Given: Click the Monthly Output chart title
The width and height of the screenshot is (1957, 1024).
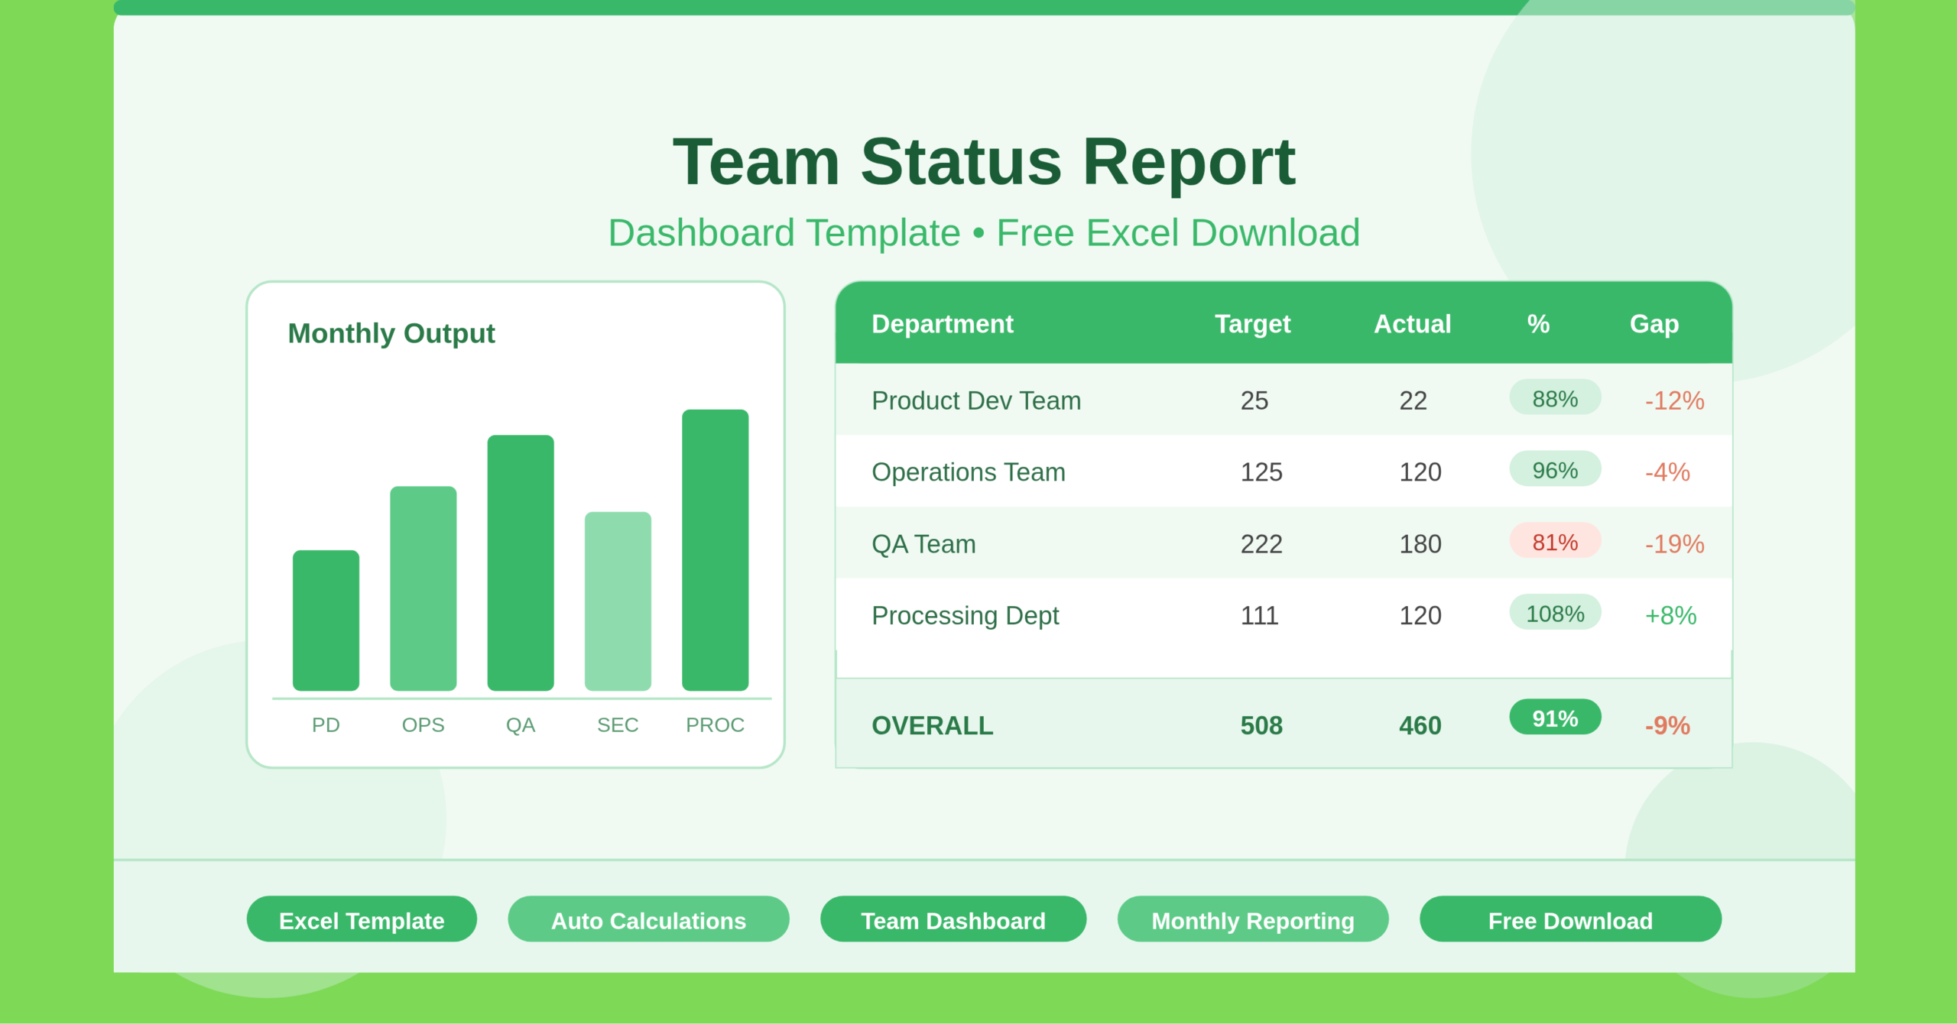Looking at the screenshot, I should tap(391, 333).
